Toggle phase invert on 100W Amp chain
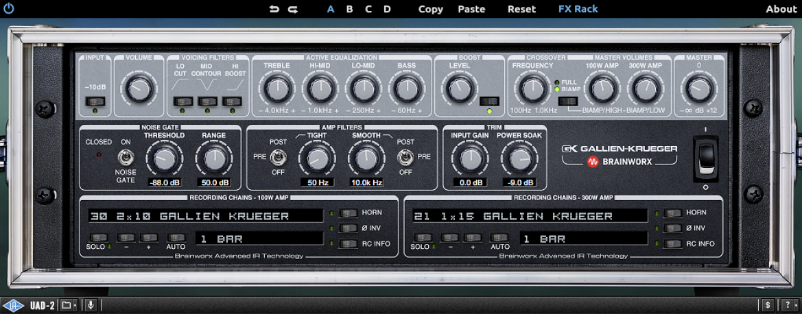The height and width of the screenshot is (314, 802). (349, 228)
